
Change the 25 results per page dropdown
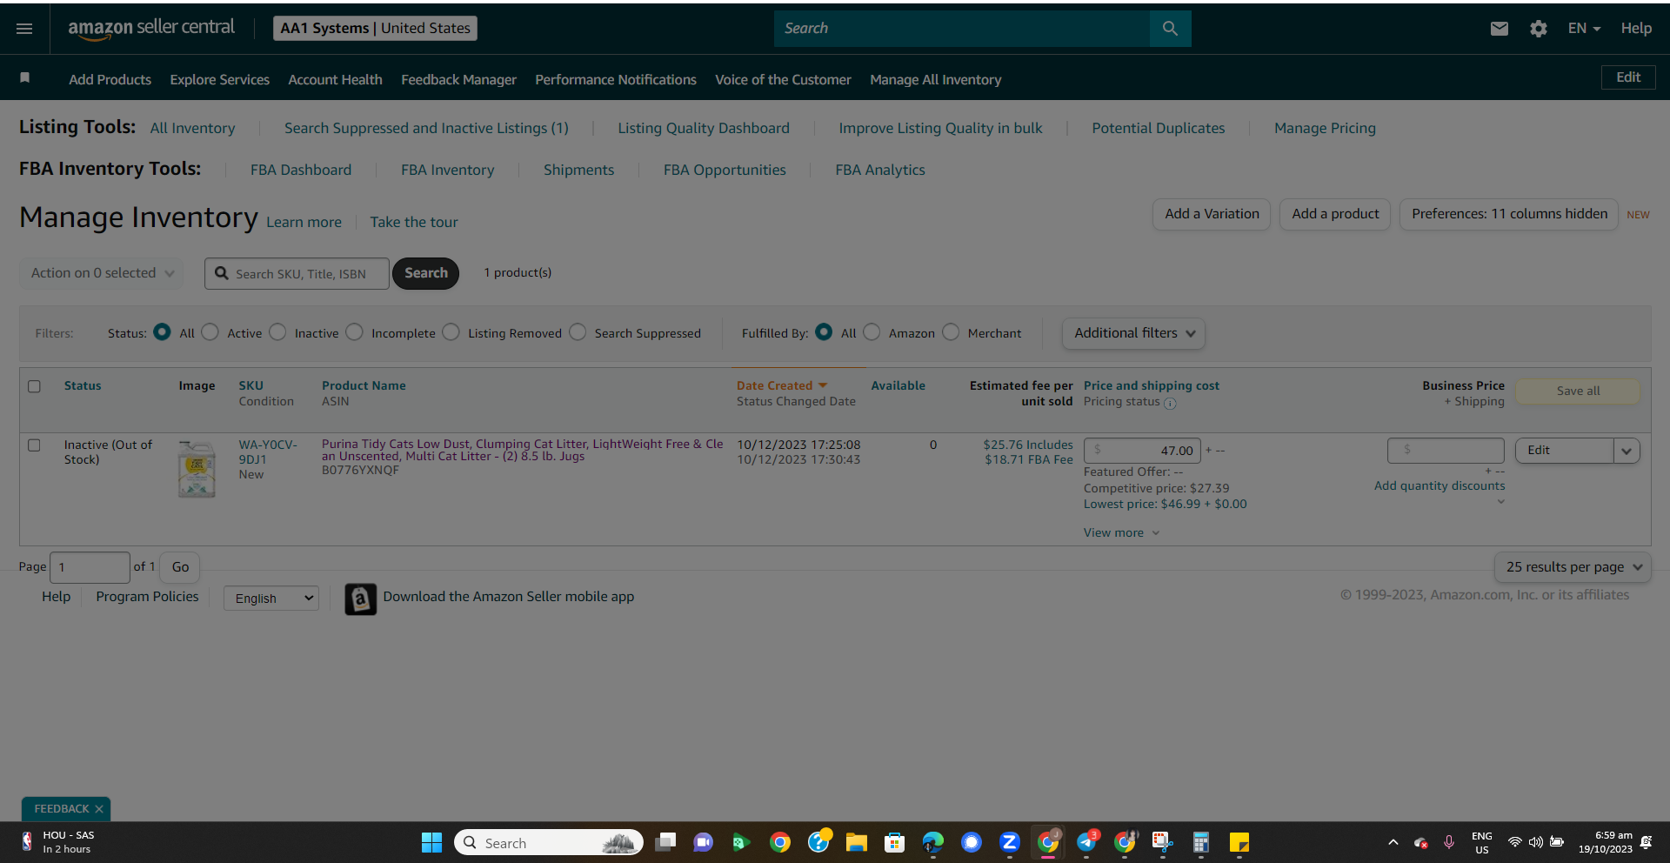[x=1573, y=567]
